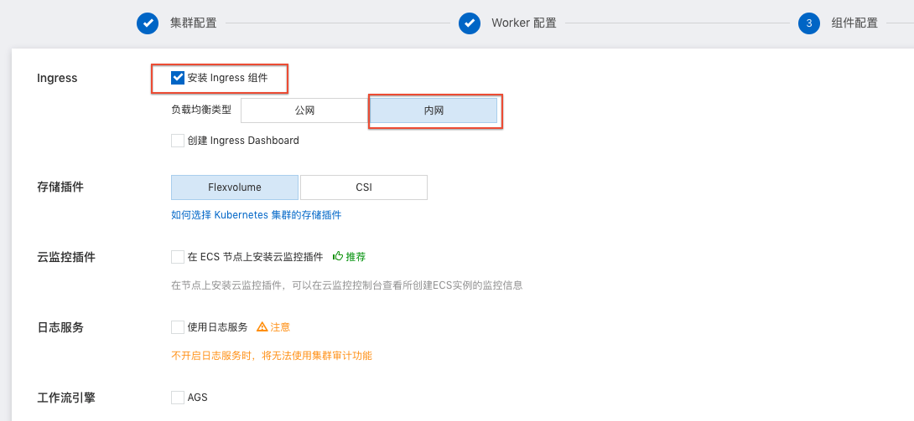This screenshot has width=914, height=421.
Task: Select 公网 load balancer type
Action: point(304,110)
